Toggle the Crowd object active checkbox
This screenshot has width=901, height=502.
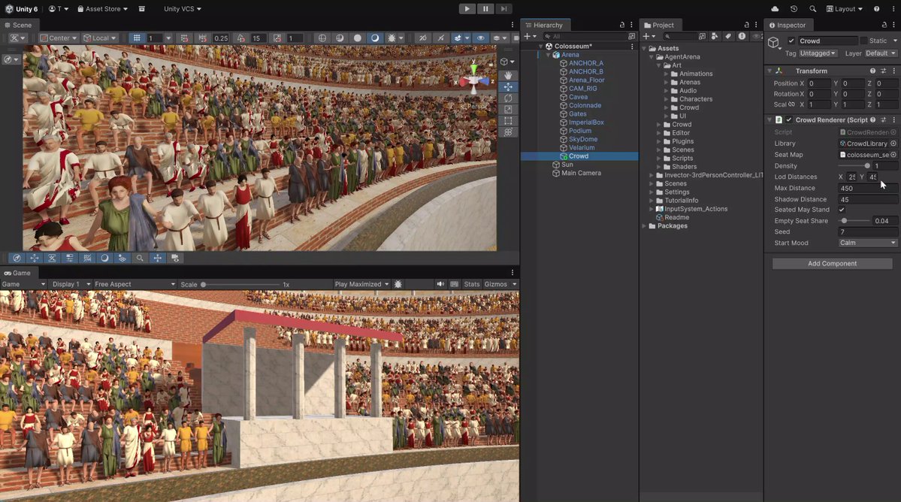click(791, 41)
